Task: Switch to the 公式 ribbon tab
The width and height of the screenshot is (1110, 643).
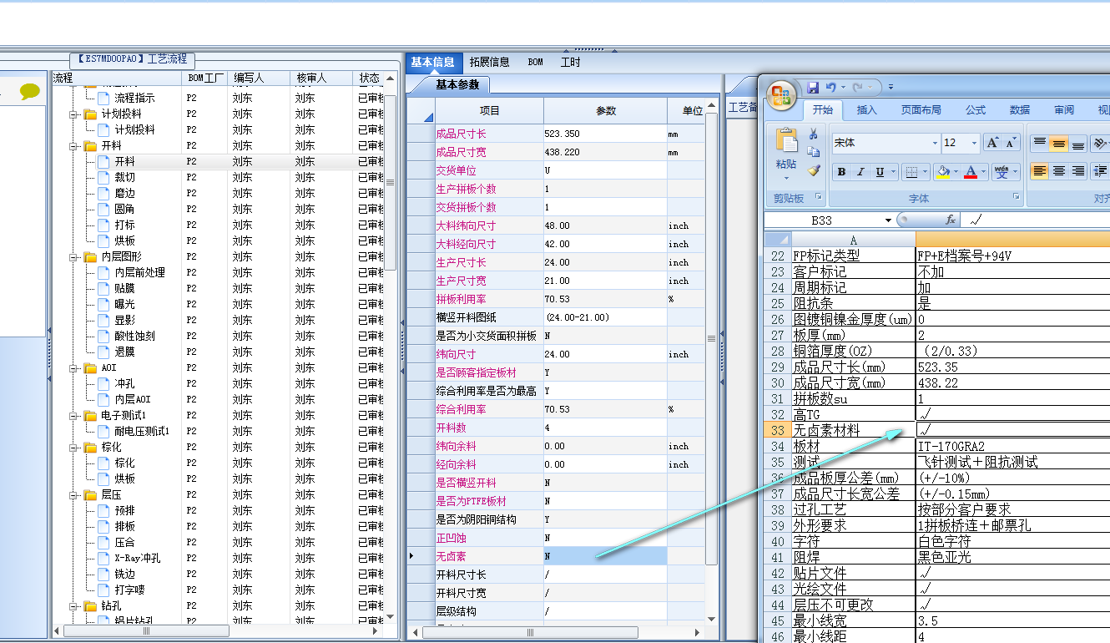Action: coord(976,109)
